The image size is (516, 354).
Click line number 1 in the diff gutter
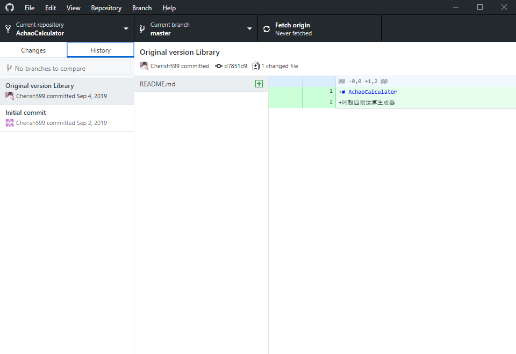point(331,91)
